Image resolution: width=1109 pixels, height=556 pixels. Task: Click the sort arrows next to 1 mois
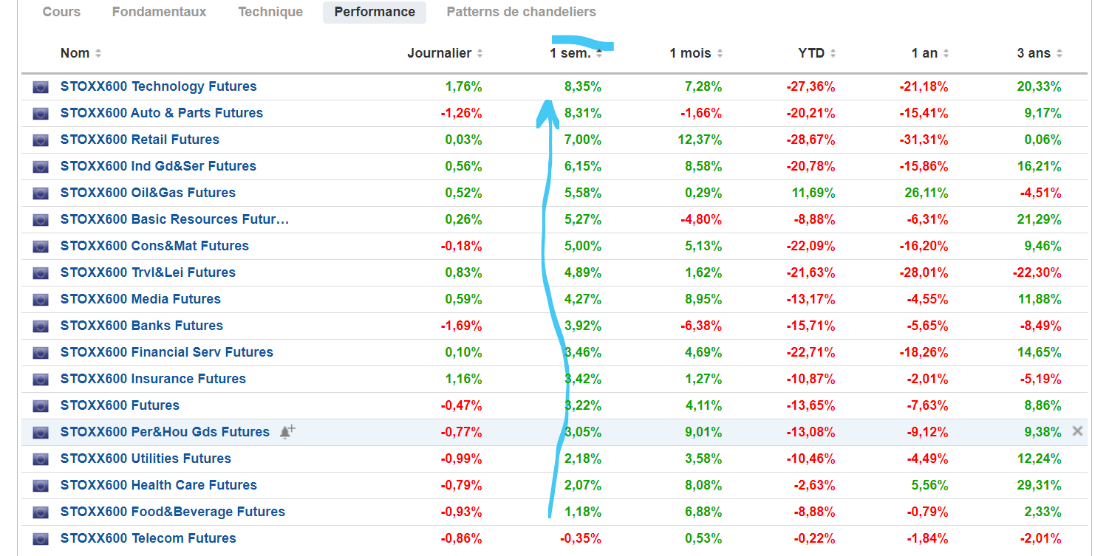click(x=720, y=53)
